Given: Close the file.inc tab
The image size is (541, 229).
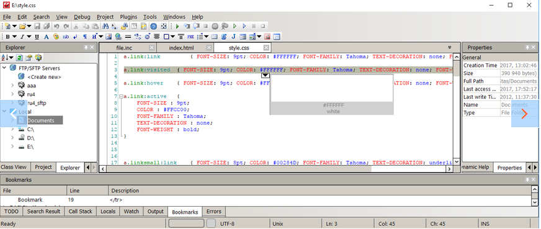Looking at the screenshot, I should pos(151,48).
